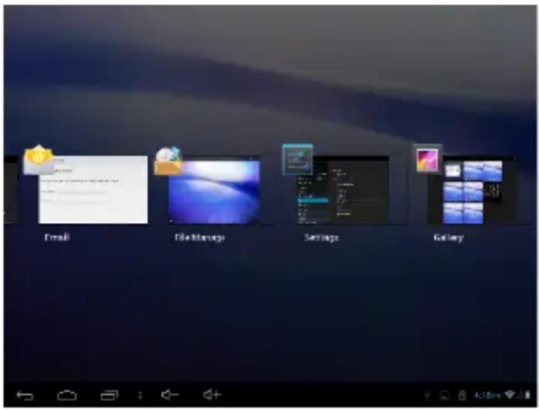Open the three-dot menu in navigation bar
This screenshot has height=410, width=539.
140,395
